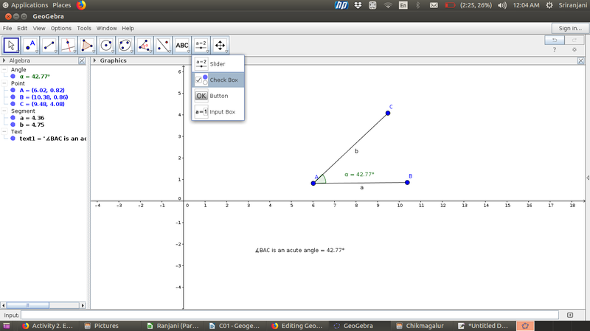Click the Redo arrow button
Screen dimensions: 590x331
(x=575, y=40)
